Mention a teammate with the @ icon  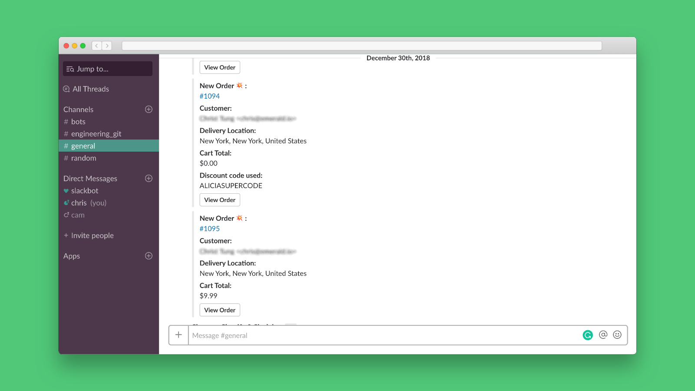[x=603, y=335]
